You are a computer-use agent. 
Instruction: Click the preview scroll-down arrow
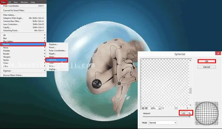[x=190, y=105]
